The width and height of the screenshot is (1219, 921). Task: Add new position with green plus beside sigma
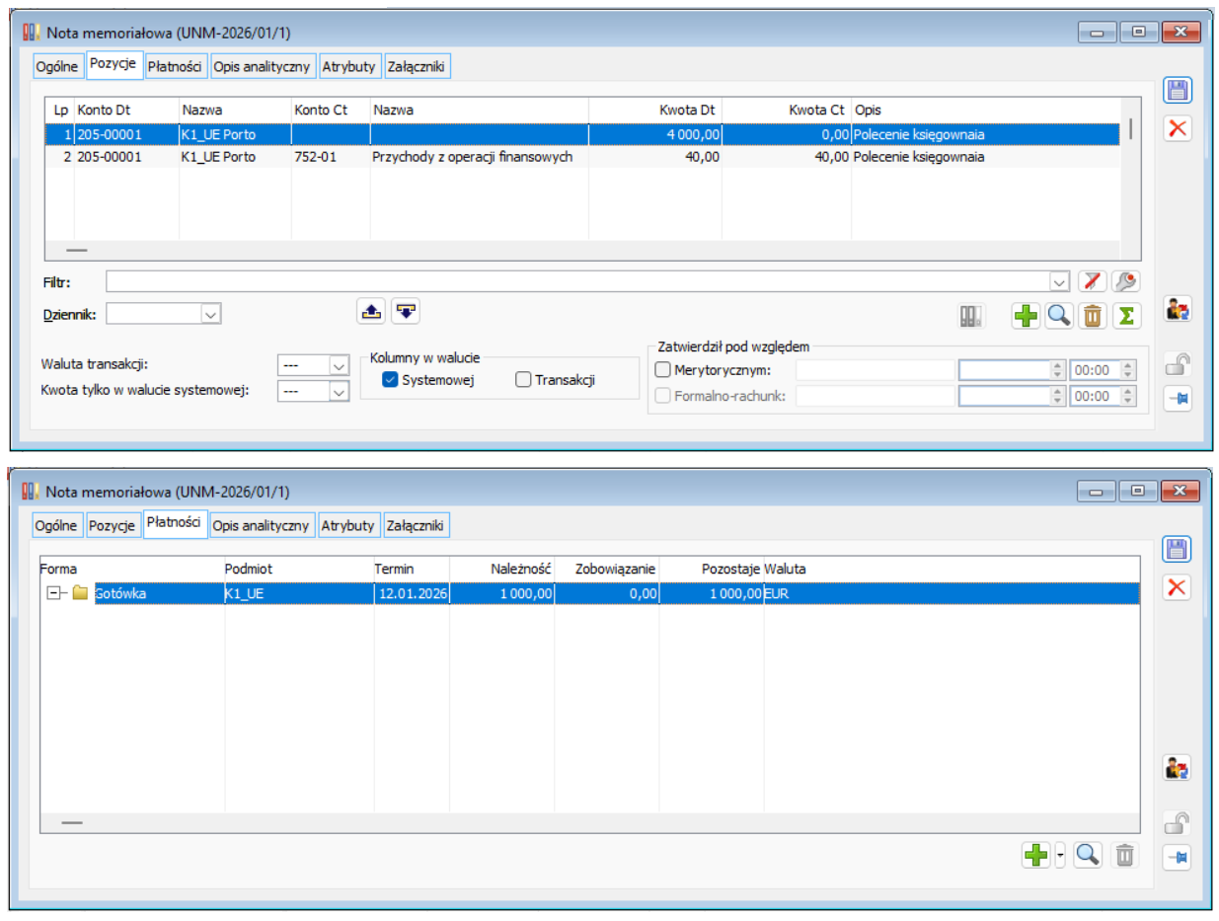tap(1027, 316)
